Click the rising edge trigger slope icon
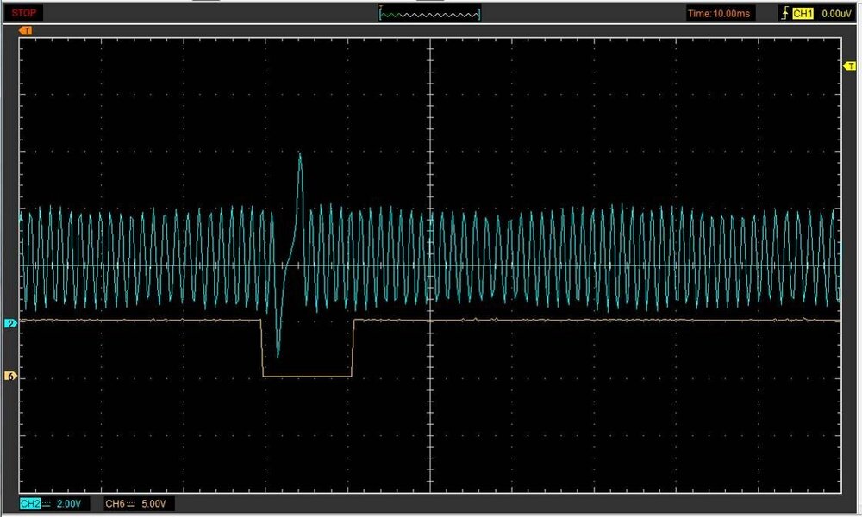The width and height of the screenshot is (862, 517). coord(783,14)
